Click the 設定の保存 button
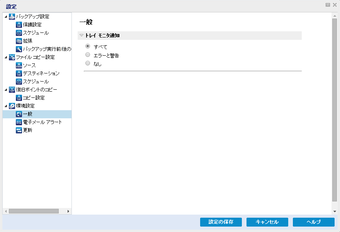 tap(221, 222)
